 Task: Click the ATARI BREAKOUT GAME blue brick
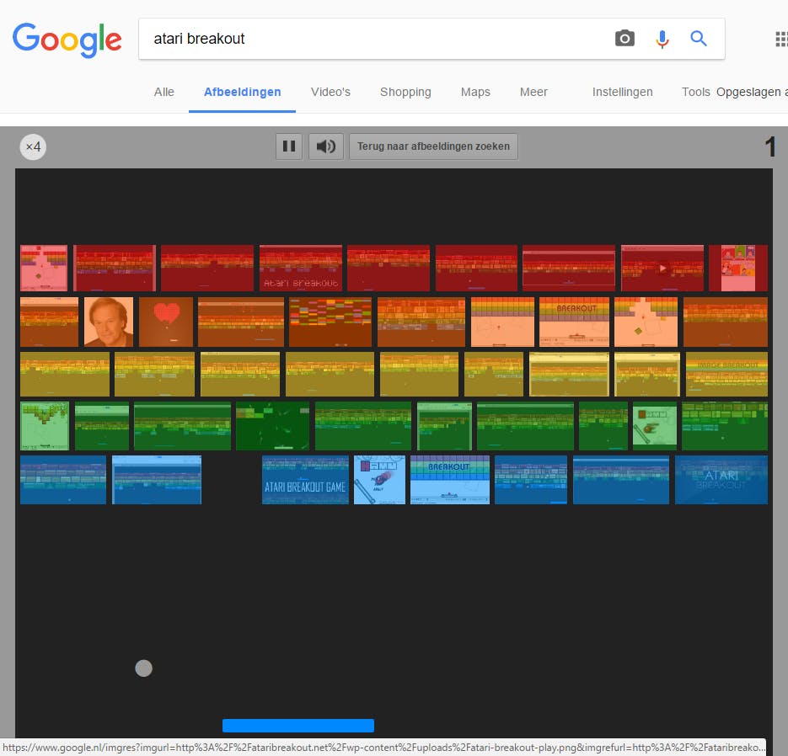[x=305, y=480]
